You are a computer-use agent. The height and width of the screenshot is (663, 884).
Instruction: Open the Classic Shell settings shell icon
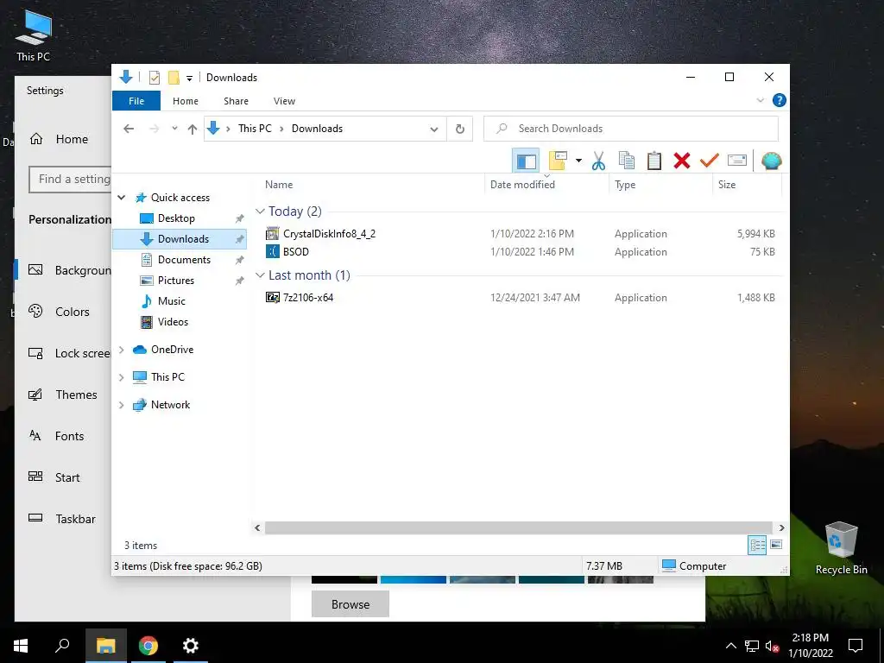771,161
